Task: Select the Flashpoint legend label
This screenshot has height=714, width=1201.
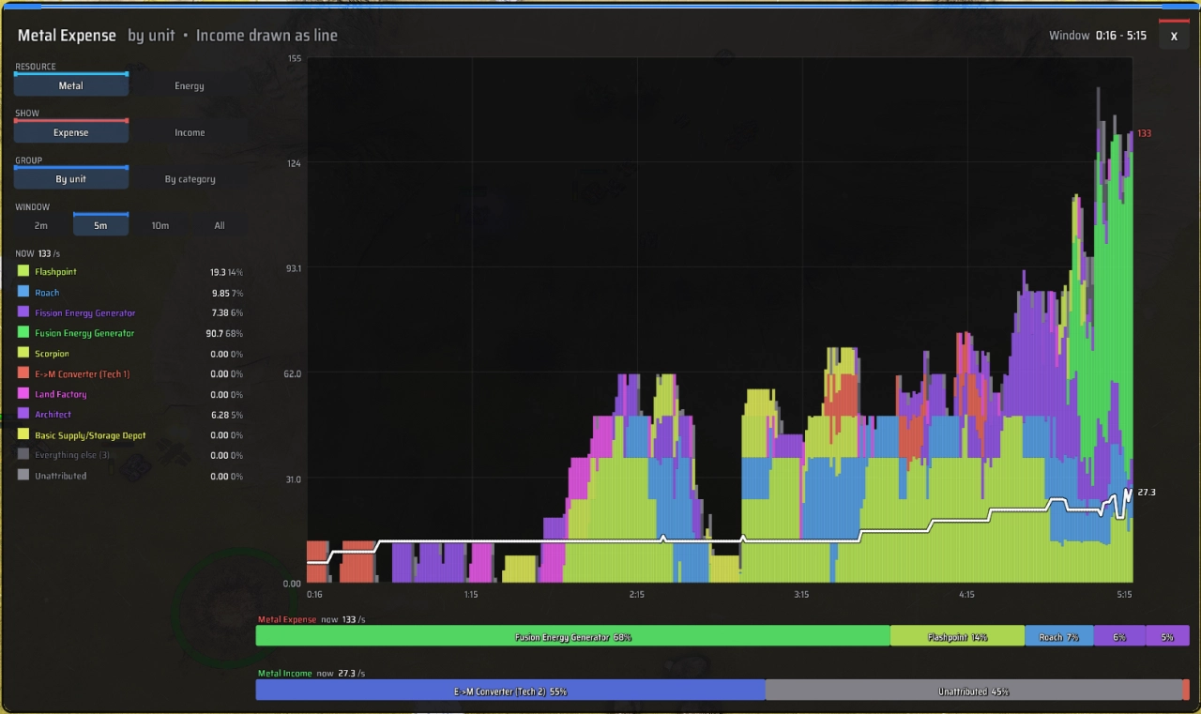Action: 56,272
